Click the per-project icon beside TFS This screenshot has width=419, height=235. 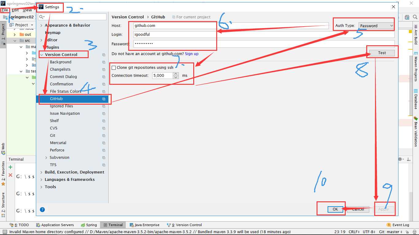click(x=104, y=165)
